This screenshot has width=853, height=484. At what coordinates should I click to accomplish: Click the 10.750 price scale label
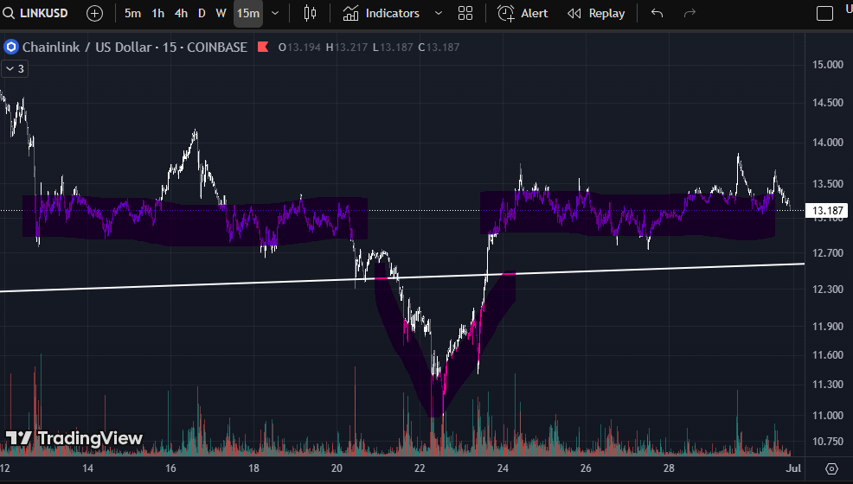[827, 442]
